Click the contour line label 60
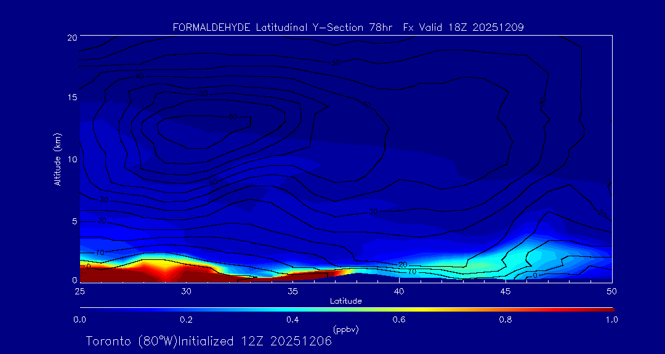 (233, 117)
